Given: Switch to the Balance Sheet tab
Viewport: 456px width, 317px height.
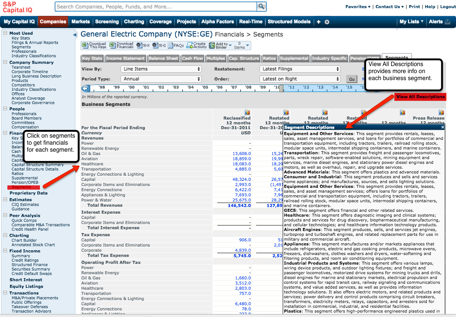Looking at the screenshot, I should (163, 58).
